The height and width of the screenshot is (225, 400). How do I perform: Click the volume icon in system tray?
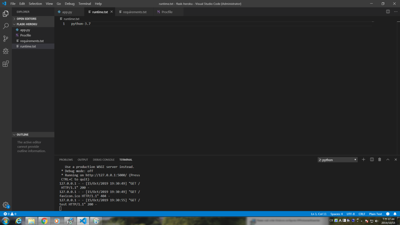pyautogui.click(x=377, y=221)
